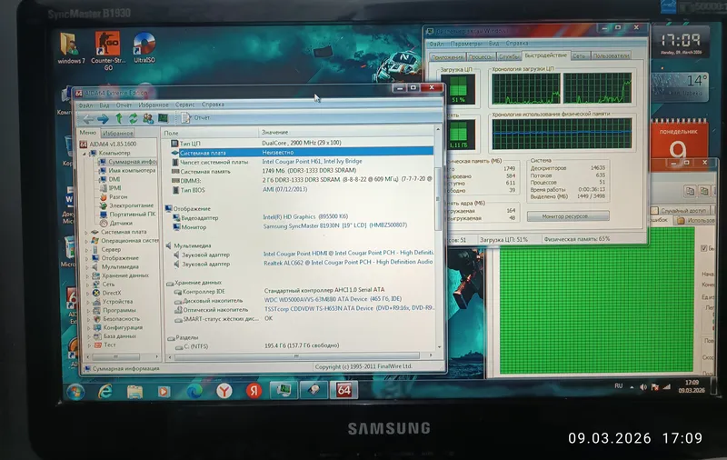Open the Справка menu in AIDA64
This screenshot has height=460, width=727.
click(x=213, y=105)
